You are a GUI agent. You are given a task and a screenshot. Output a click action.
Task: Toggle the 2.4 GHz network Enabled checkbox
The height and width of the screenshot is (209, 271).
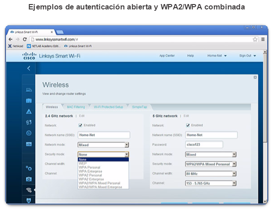pyautogui.click(x=80, y=125)
